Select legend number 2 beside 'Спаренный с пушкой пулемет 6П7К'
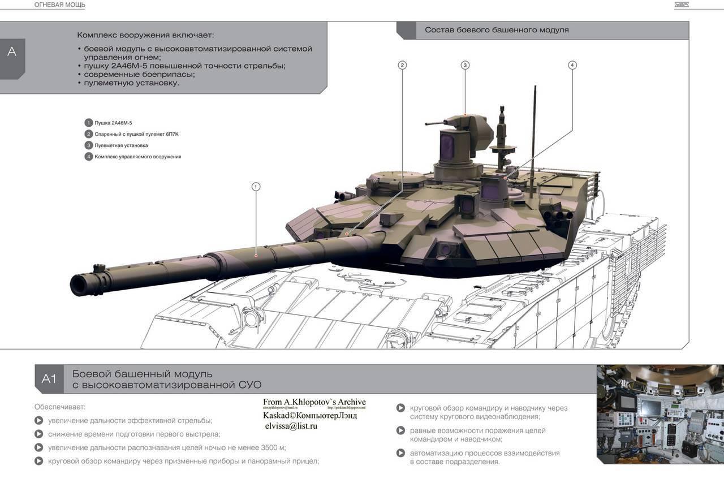Screen dimensions: 724x487 tap(89, 134)
